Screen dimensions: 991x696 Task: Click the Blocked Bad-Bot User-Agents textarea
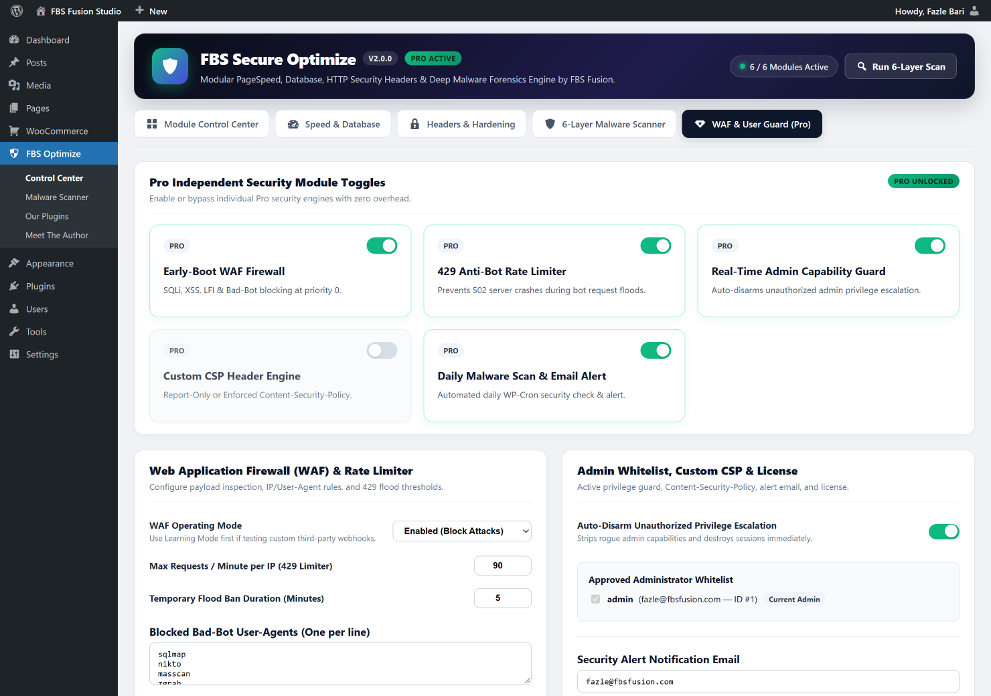pyautogui.click(x=340, y=663)
